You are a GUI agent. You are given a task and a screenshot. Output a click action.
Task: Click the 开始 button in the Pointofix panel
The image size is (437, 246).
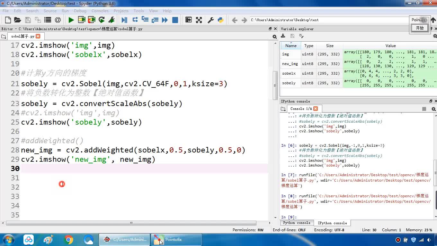420,28
